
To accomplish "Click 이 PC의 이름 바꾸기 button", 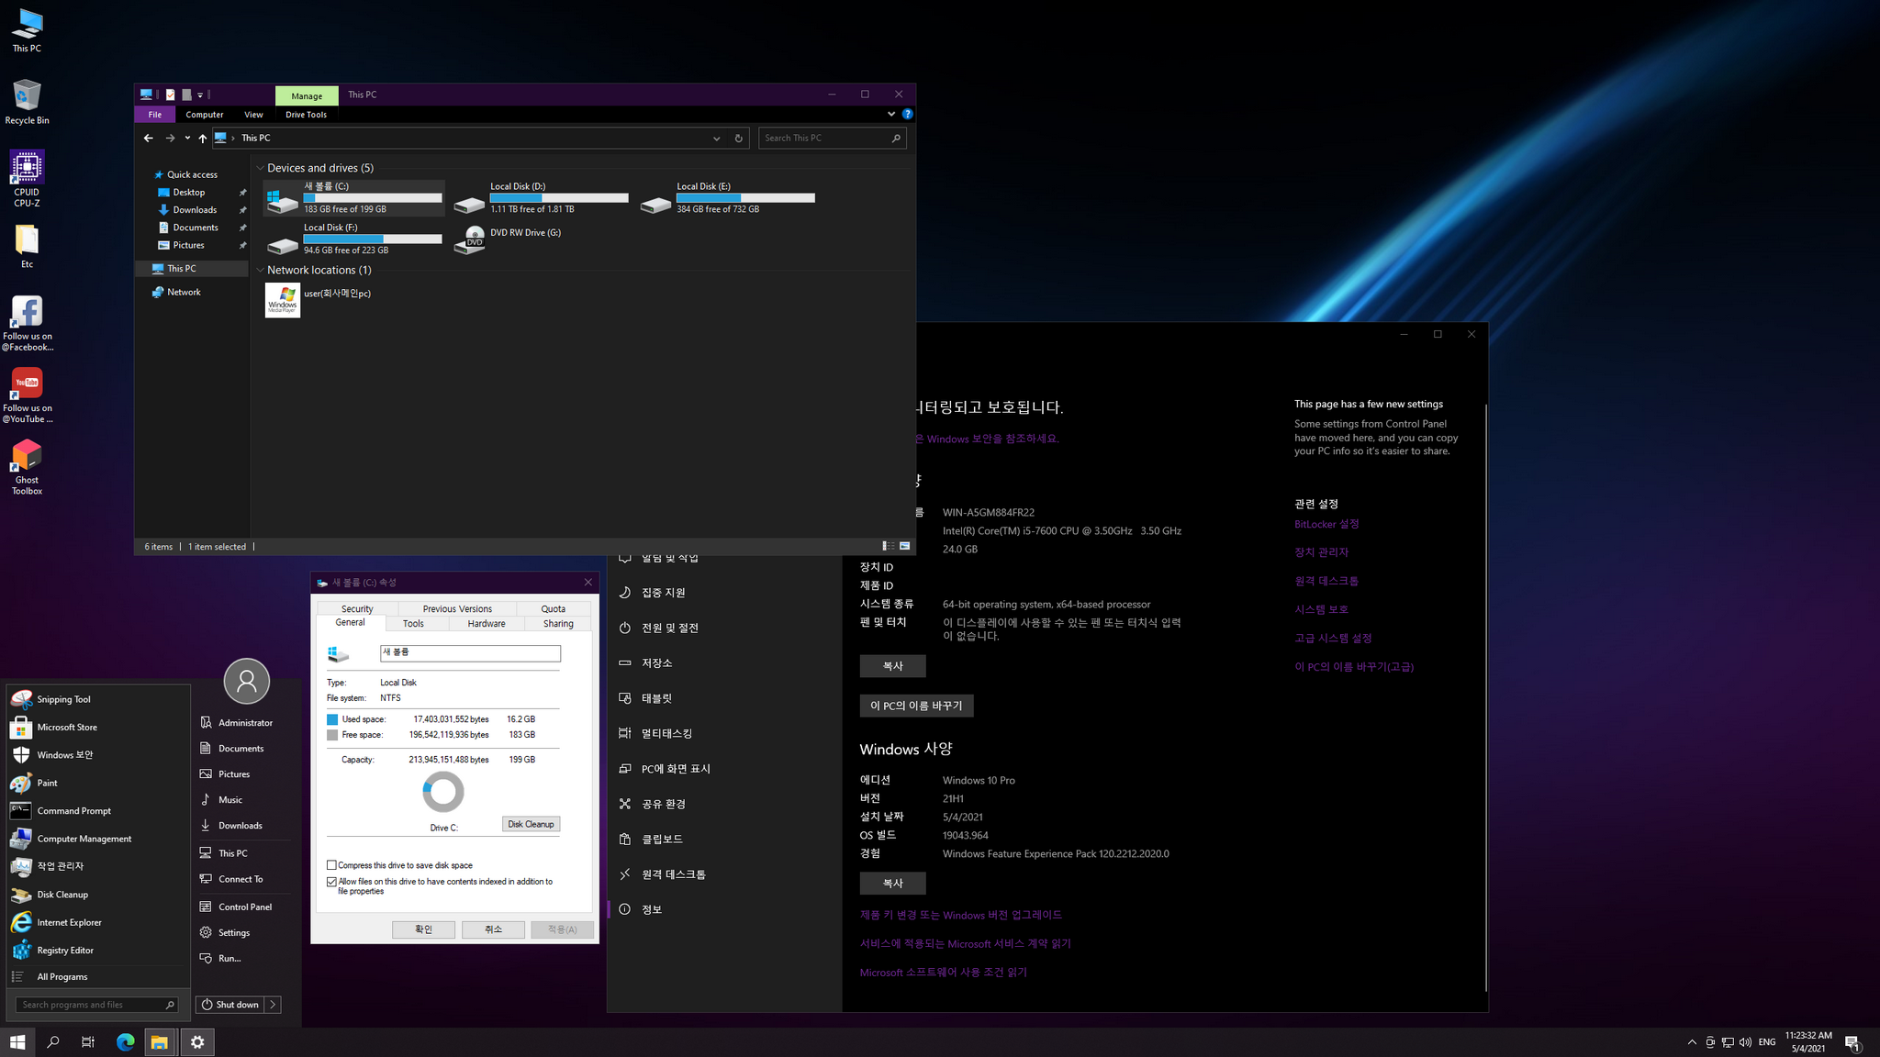I will 916,706.
